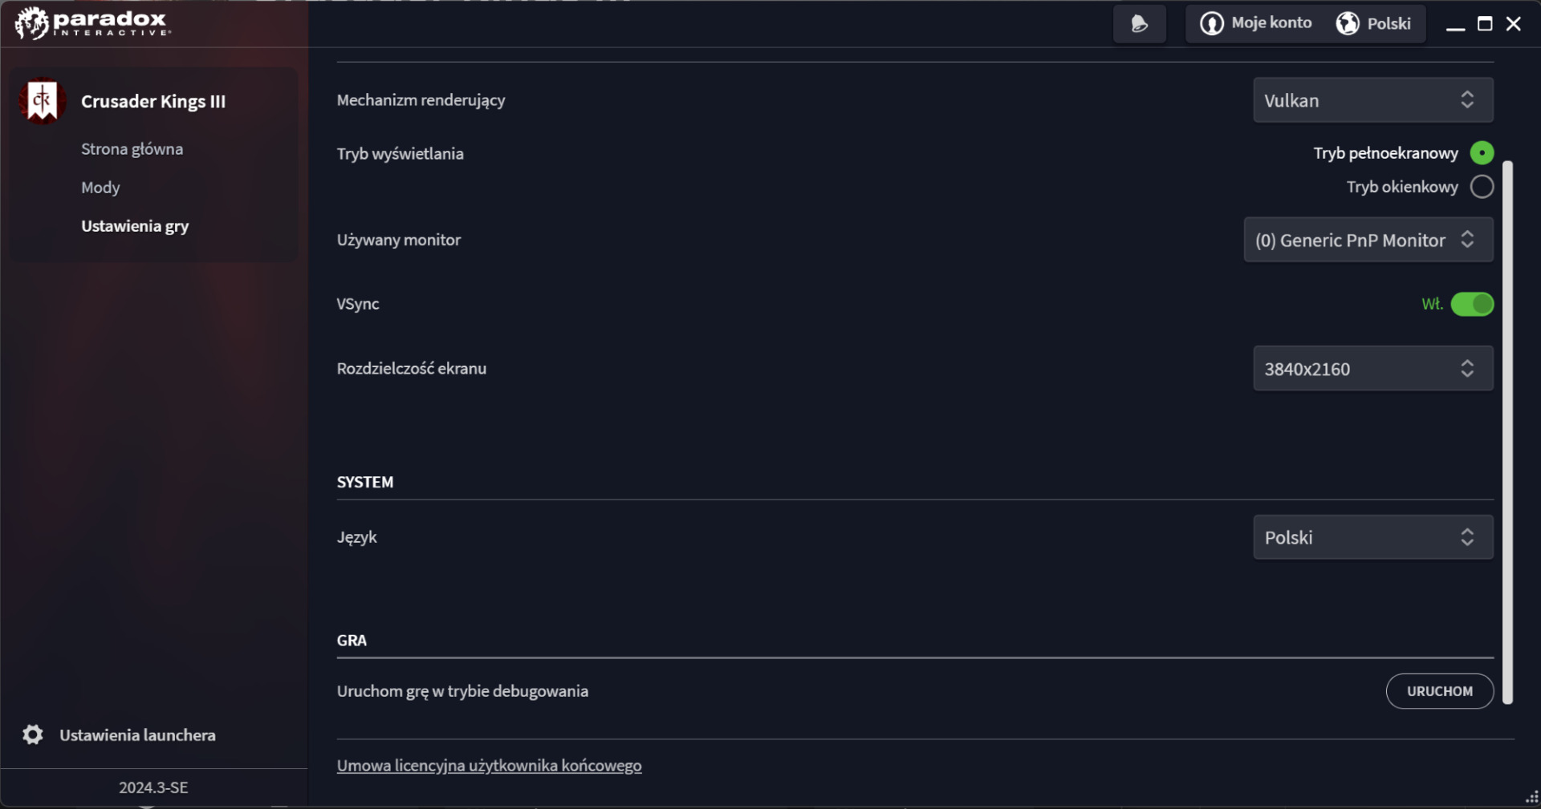This screenshot has width=1541, height=809.
Task: Open the Rozdzielczość ekranu 3840x2160 dropdown
Action: point(1372,369)
